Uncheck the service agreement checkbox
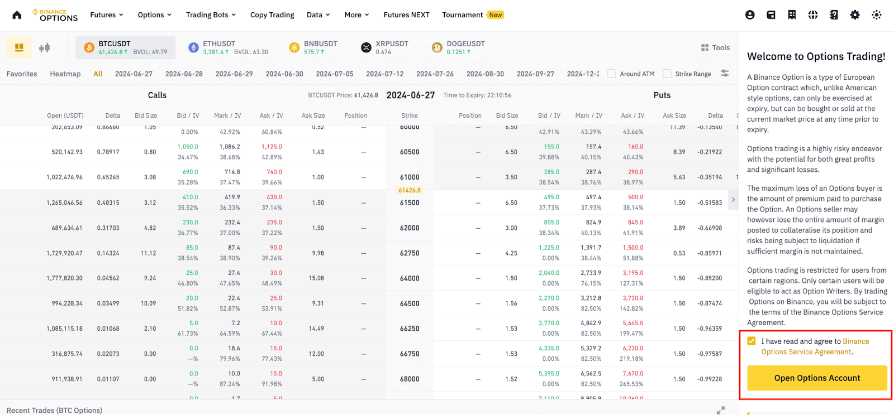The width and height of the screenshot is (894, 415). pyautogui.click(x=752, y=341)
